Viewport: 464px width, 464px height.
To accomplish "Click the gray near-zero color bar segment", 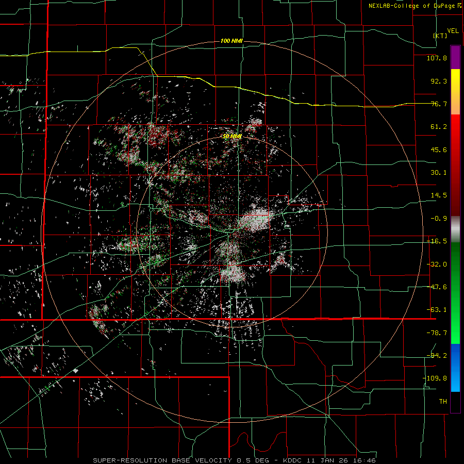I will pyautogui.click(x=455, y=229).
